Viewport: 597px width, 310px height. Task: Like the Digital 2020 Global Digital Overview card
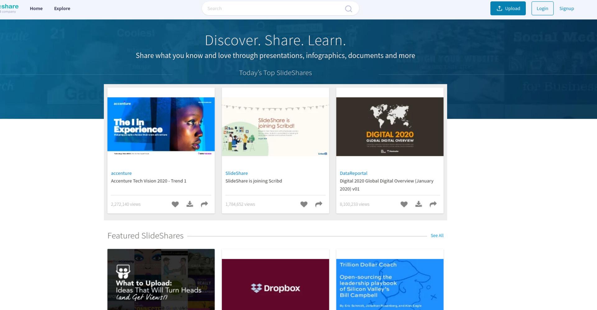[404, 204]
